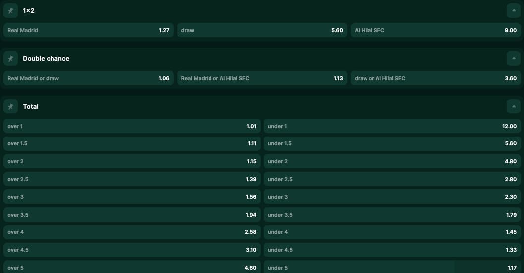This screenshot has width=524, height=273.
Task: Click the 1×2 heading text
Action: [28, 11]
